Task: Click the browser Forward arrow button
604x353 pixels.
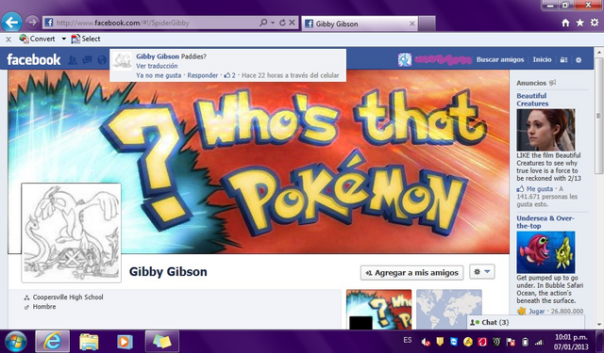Action: pyautogui.click(x=32, y=23)
